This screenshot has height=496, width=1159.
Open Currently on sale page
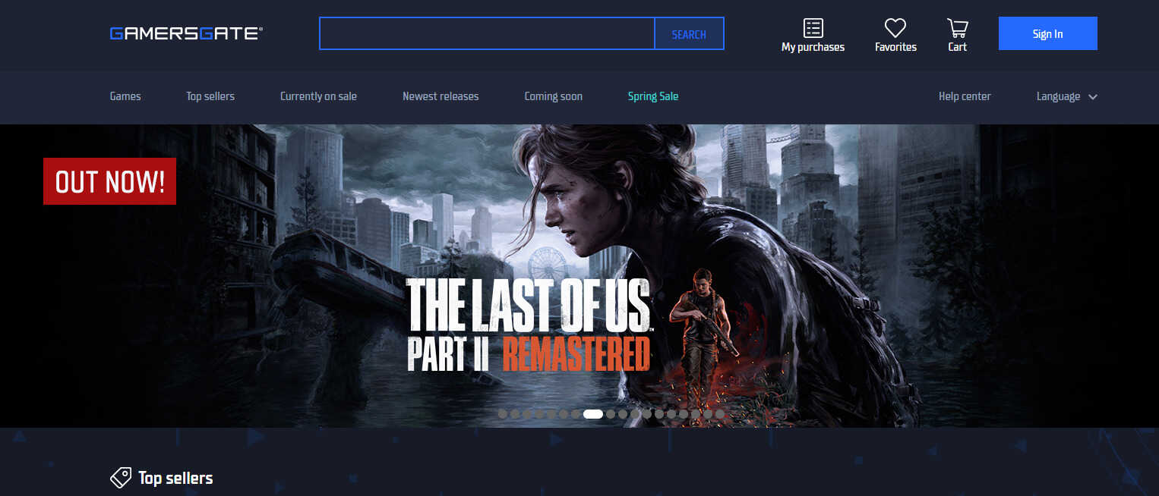pos(318,96)
